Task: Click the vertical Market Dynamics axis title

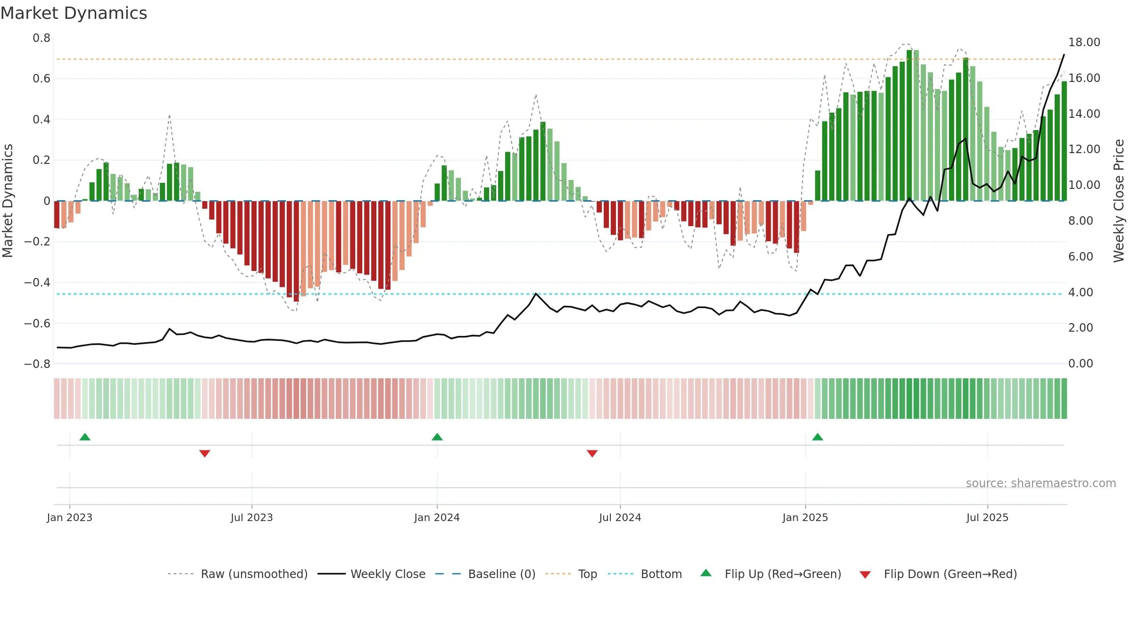Action: [x=8, y=201]
